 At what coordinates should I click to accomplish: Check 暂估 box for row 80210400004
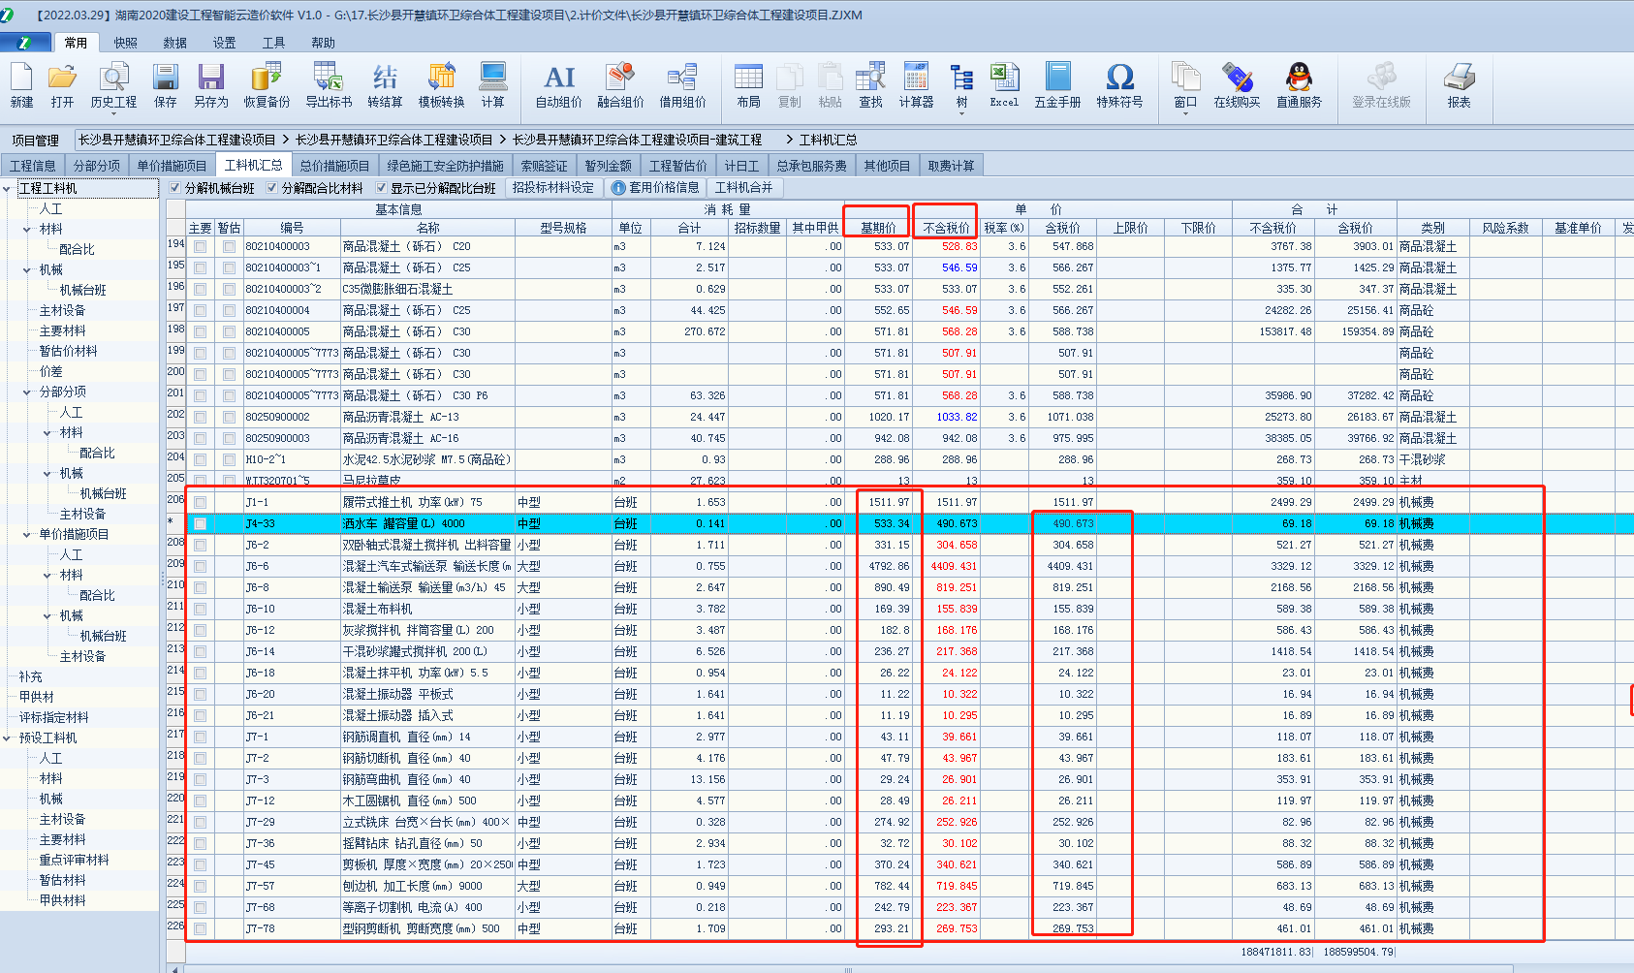coord(229,310)
